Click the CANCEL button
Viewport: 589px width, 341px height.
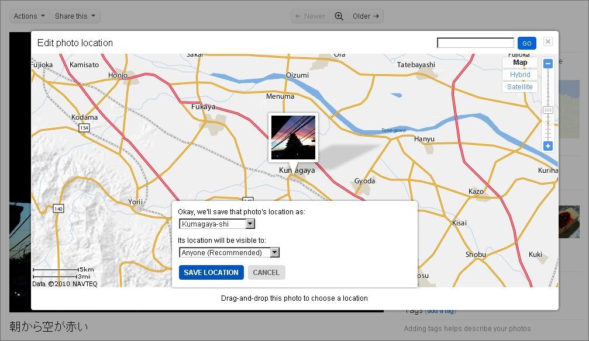(x=266, y=272)
